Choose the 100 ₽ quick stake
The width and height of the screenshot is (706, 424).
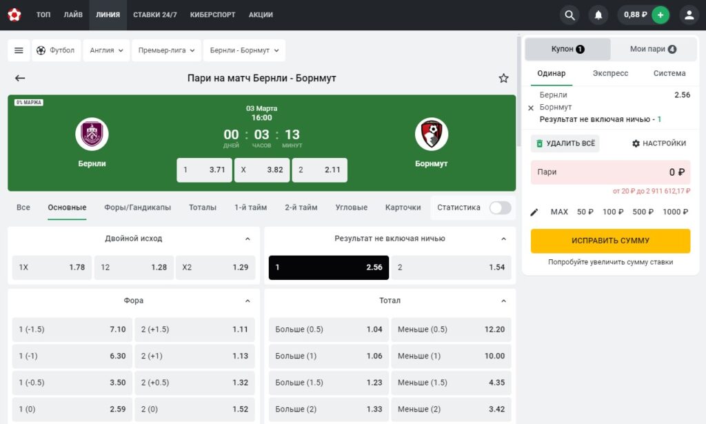click(613, 212)
